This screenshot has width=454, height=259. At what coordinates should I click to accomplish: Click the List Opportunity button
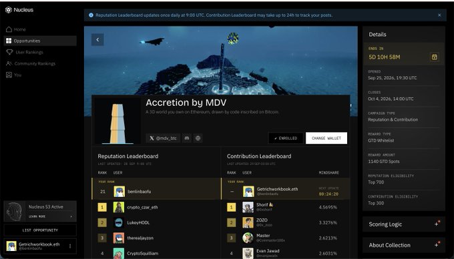point(40,230)
